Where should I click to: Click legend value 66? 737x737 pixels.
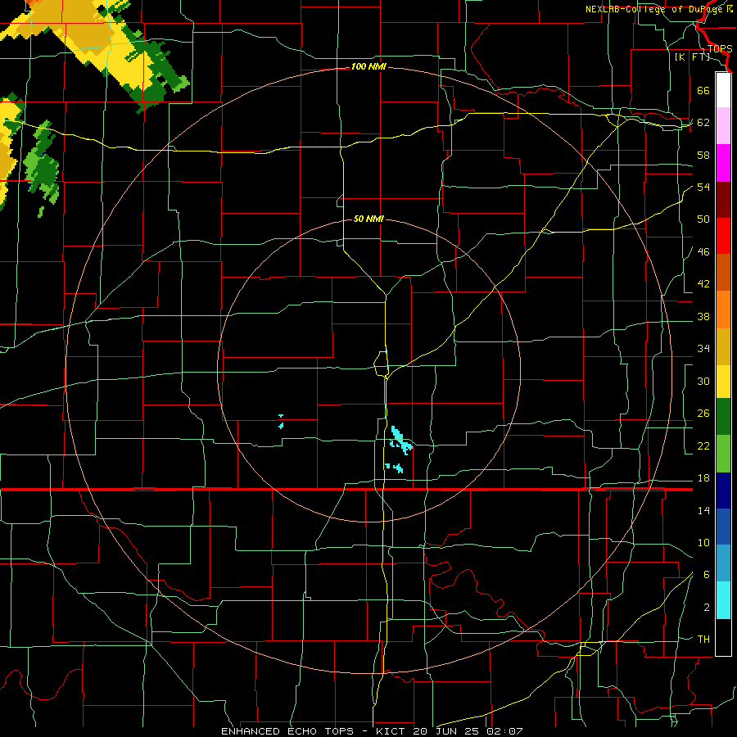tap(703, 90)
